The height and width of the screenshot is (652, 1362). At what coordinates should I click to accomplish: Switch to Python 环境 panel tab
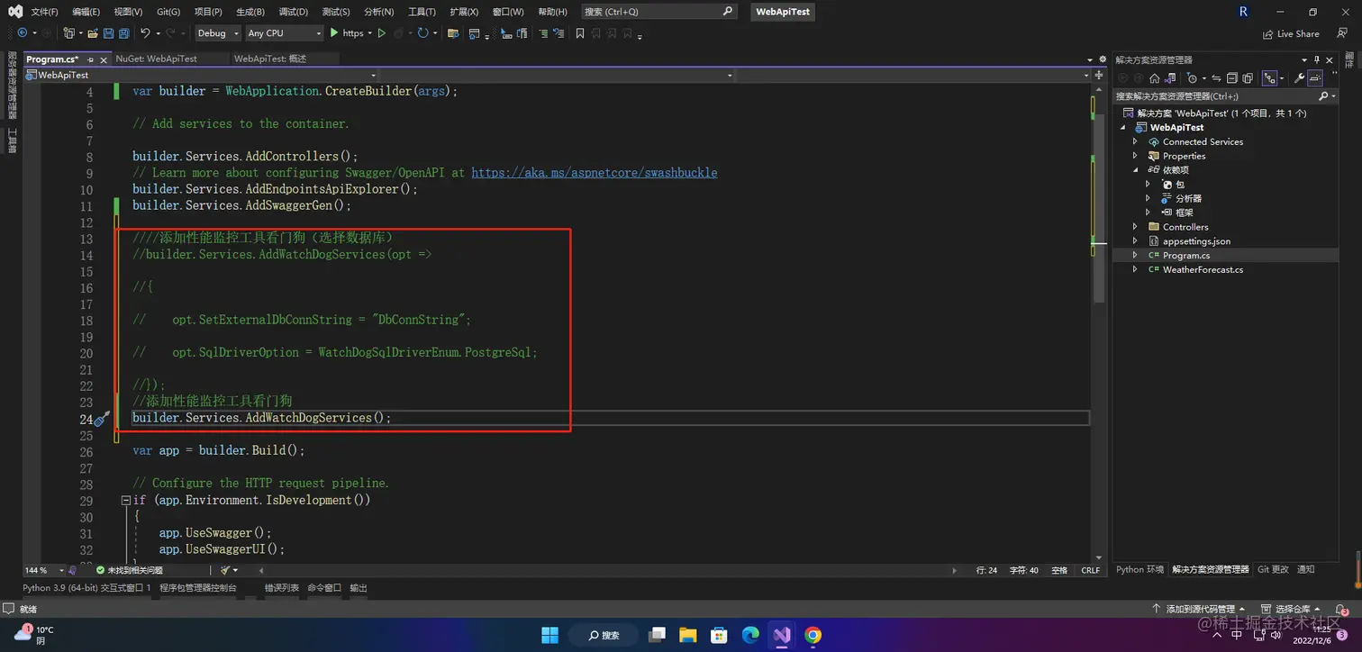point(1140,569)
